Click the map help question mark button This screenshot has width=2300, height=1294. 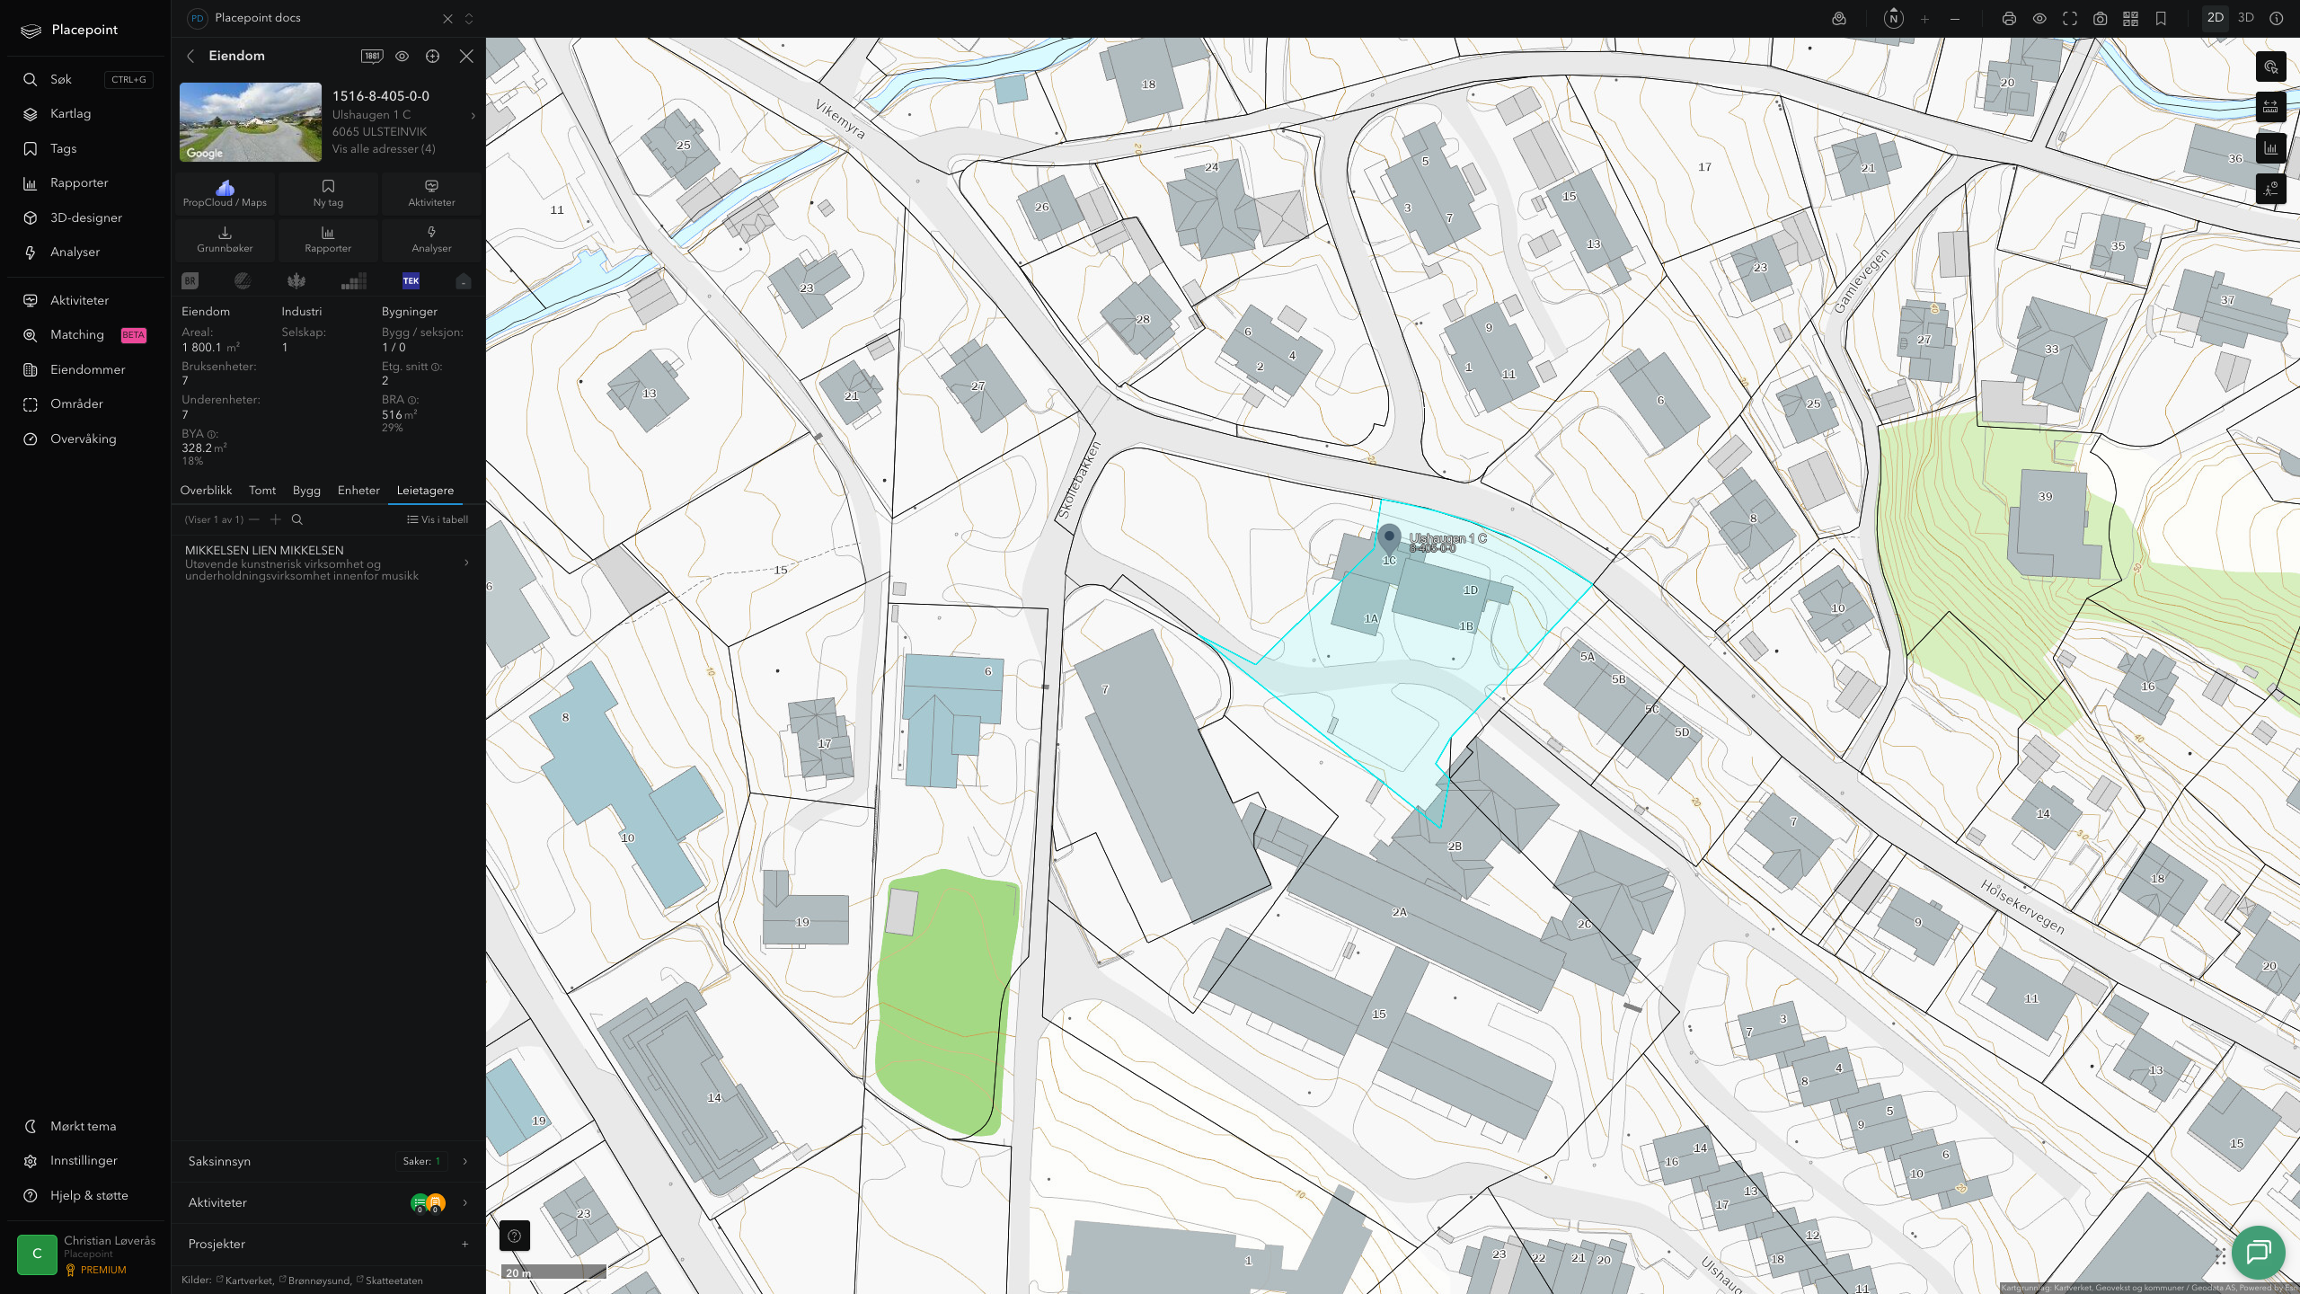(514, 1236)
